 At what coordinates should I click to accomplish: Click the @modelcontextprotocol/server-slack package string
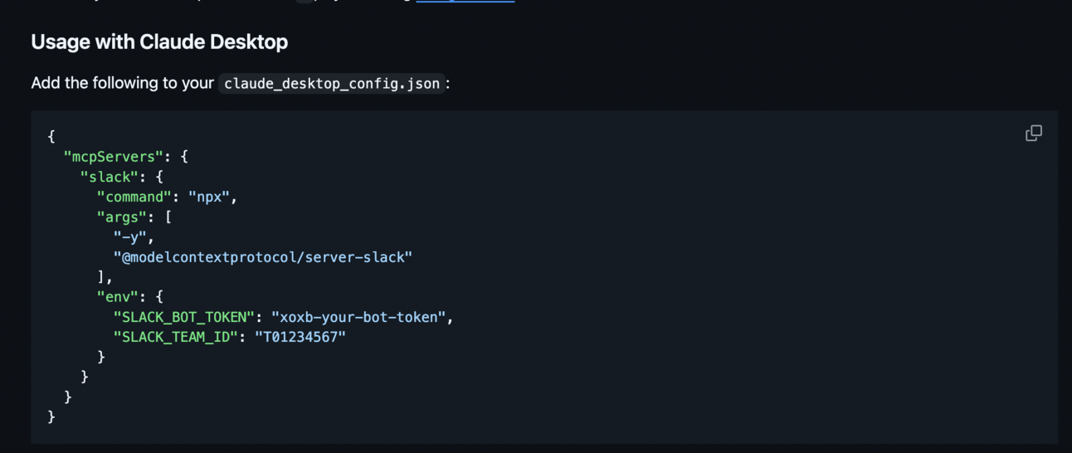[263, 257]
